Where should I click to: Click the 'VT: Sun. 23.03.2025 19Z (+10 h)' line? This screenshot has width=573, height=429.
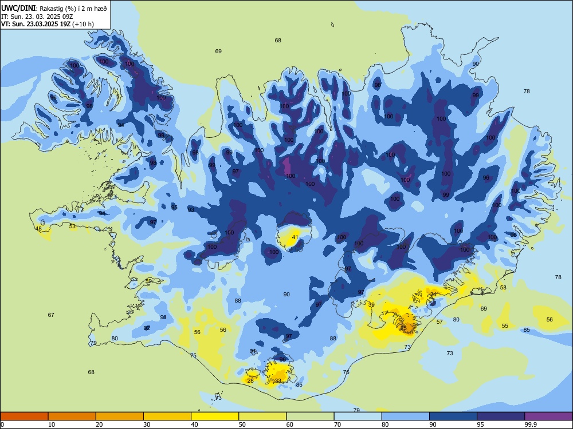pos(48,24)
